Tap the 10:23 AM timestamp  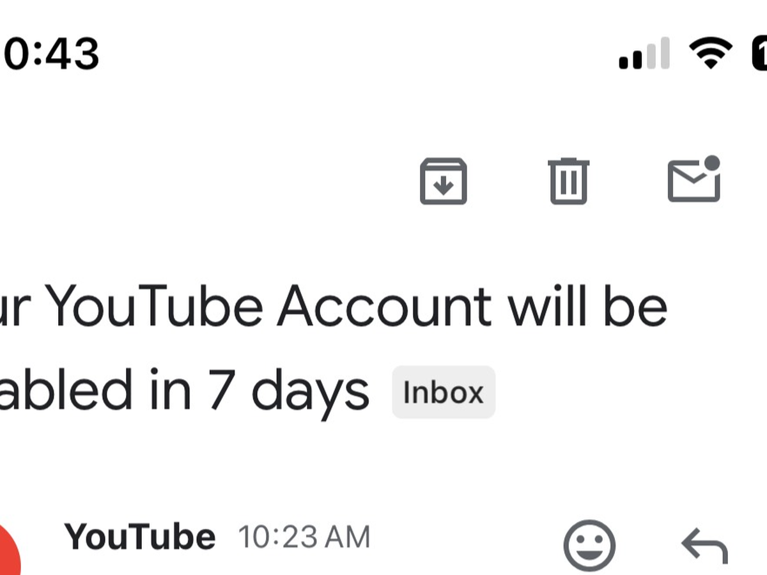coord(304,537)
